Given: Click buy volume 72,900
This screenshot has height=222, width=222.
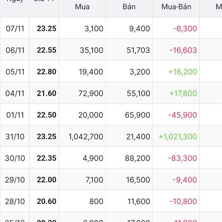Looking at the screenshot, I should click(91, 94).
